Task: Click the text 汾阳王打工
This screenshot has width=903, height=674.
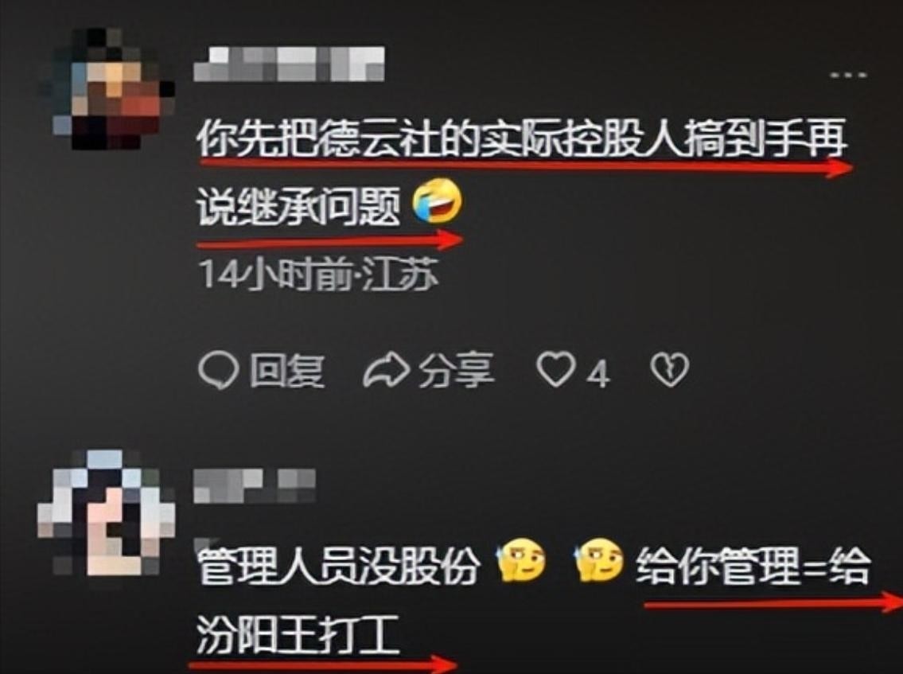Action: click(x=298, y=634)
